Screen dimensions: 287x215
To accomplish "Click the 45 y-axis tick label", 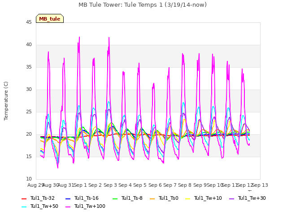I will 29,22.
